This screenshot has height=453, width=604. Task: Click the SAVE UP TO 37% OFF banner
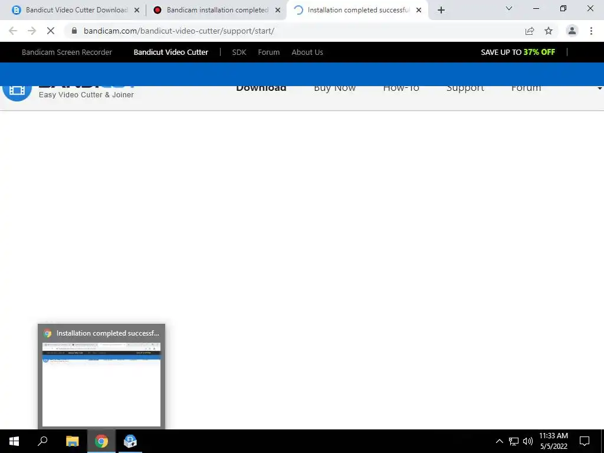(518, 52)
